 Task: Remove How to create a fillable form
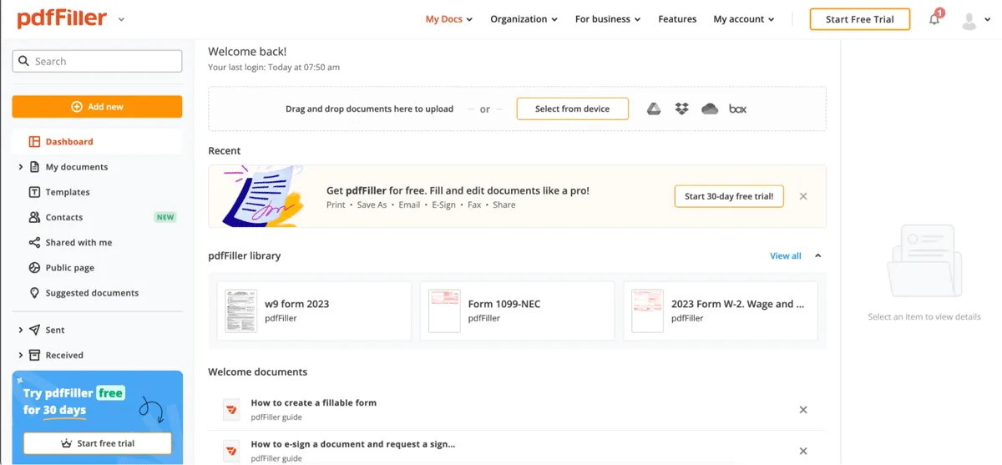coord(803,410)
